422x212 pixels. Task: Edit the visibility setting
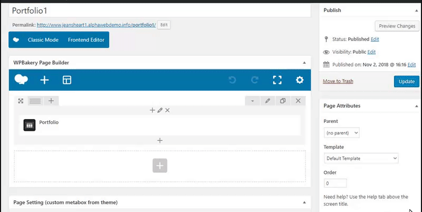click(x=371, y=52)
